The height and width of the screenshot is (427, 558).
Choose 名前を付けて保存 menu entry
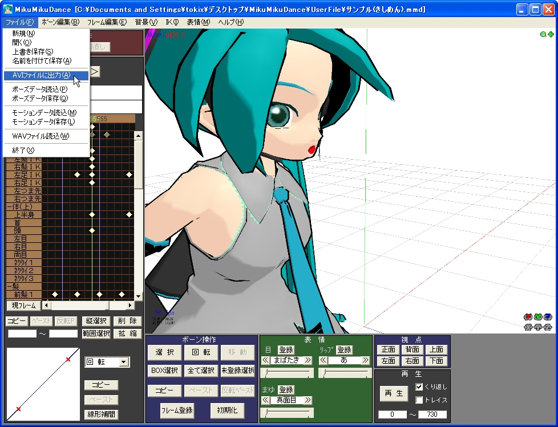46,61
